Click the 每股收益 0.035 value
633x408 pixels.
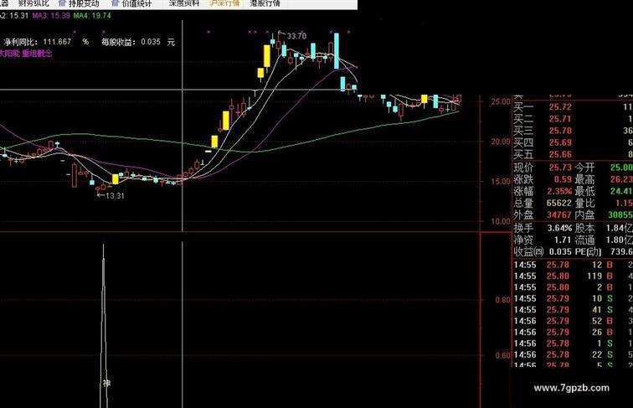151,42
